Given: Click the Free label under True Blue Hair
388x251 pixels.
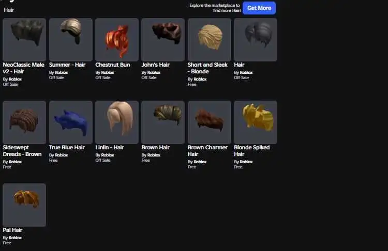Looking at the screenshot, I should [x=53, y=160].
